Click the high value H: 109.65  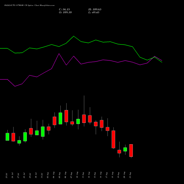coord(95,10)
